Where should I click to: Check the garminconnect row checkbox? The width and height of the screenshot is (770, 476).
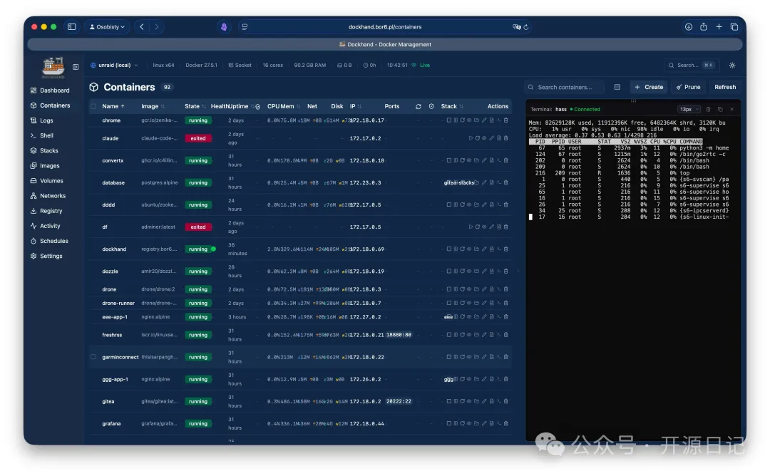tap(93, 357)
